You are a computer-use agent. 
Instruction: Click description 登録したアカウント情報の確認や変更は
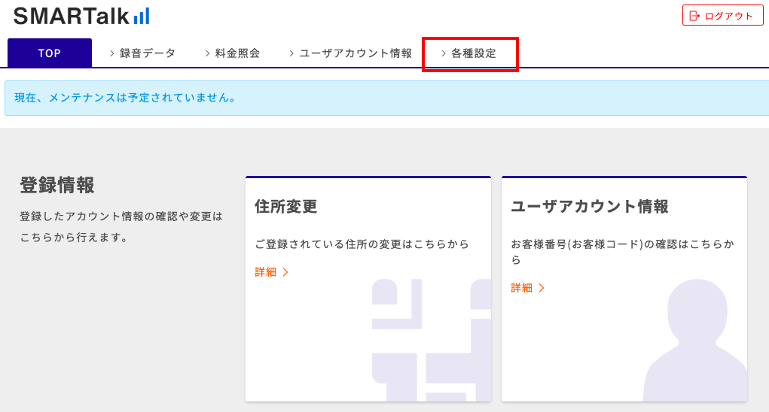(x=121, y=217)
